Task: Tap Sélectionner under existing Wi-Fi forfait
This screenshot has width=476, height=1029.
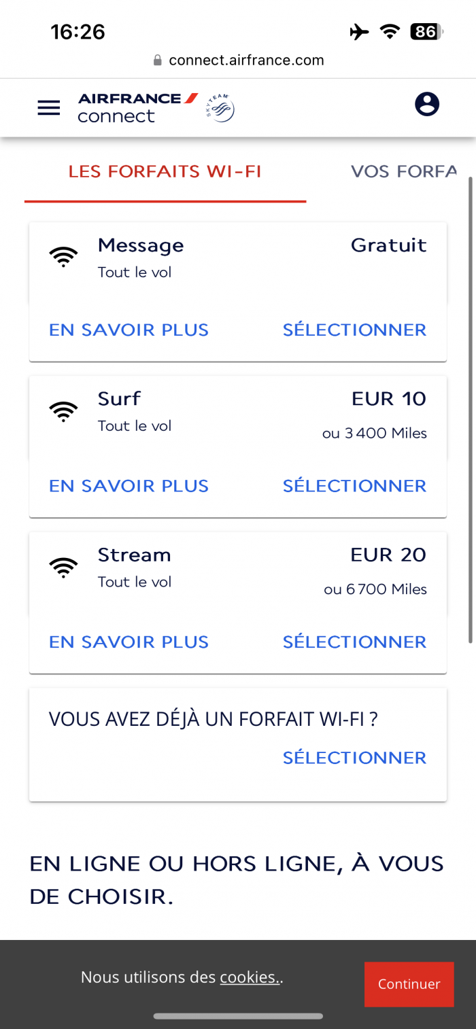Action: tap(355, 758)
